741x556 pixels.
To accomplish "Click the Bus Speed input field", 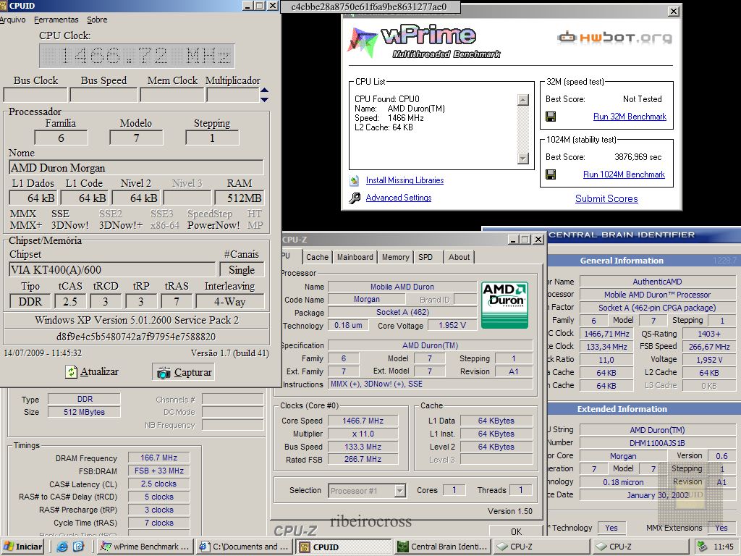I will click(103, 95).
